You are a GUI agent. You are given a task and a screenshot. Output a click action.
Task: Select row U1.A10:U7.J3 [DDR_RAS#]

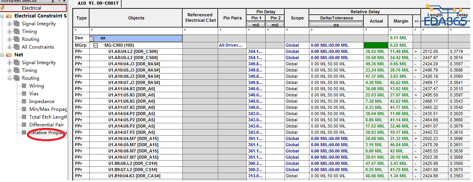(134, 82)
